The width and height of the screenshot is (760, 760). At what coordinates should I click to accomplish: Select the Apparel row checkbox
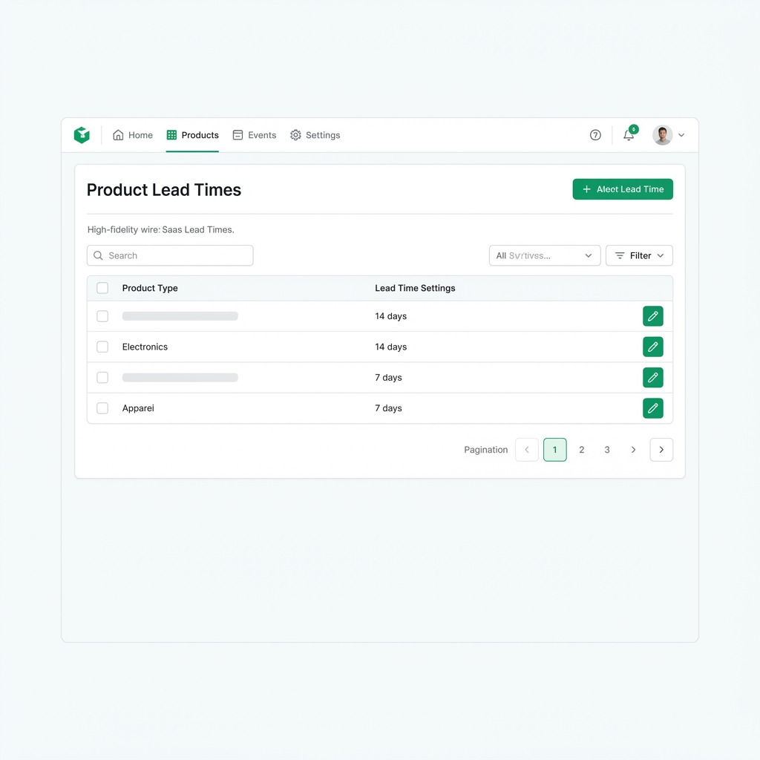pos(102,408)
